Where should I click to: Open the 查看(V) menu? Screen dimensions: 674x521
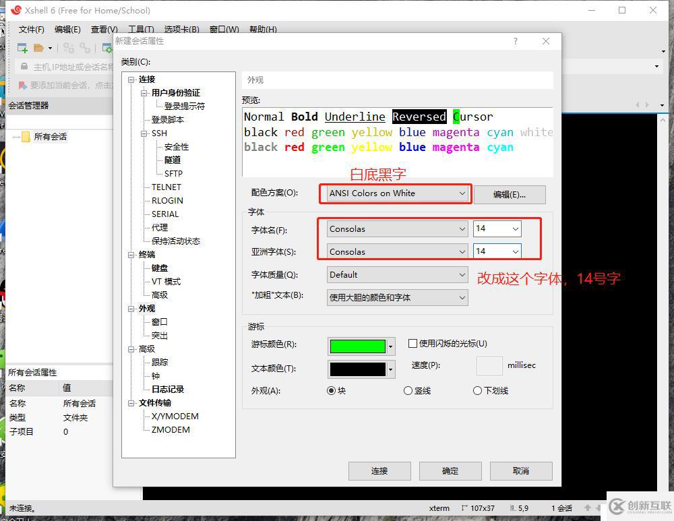(x=104, y=29)
